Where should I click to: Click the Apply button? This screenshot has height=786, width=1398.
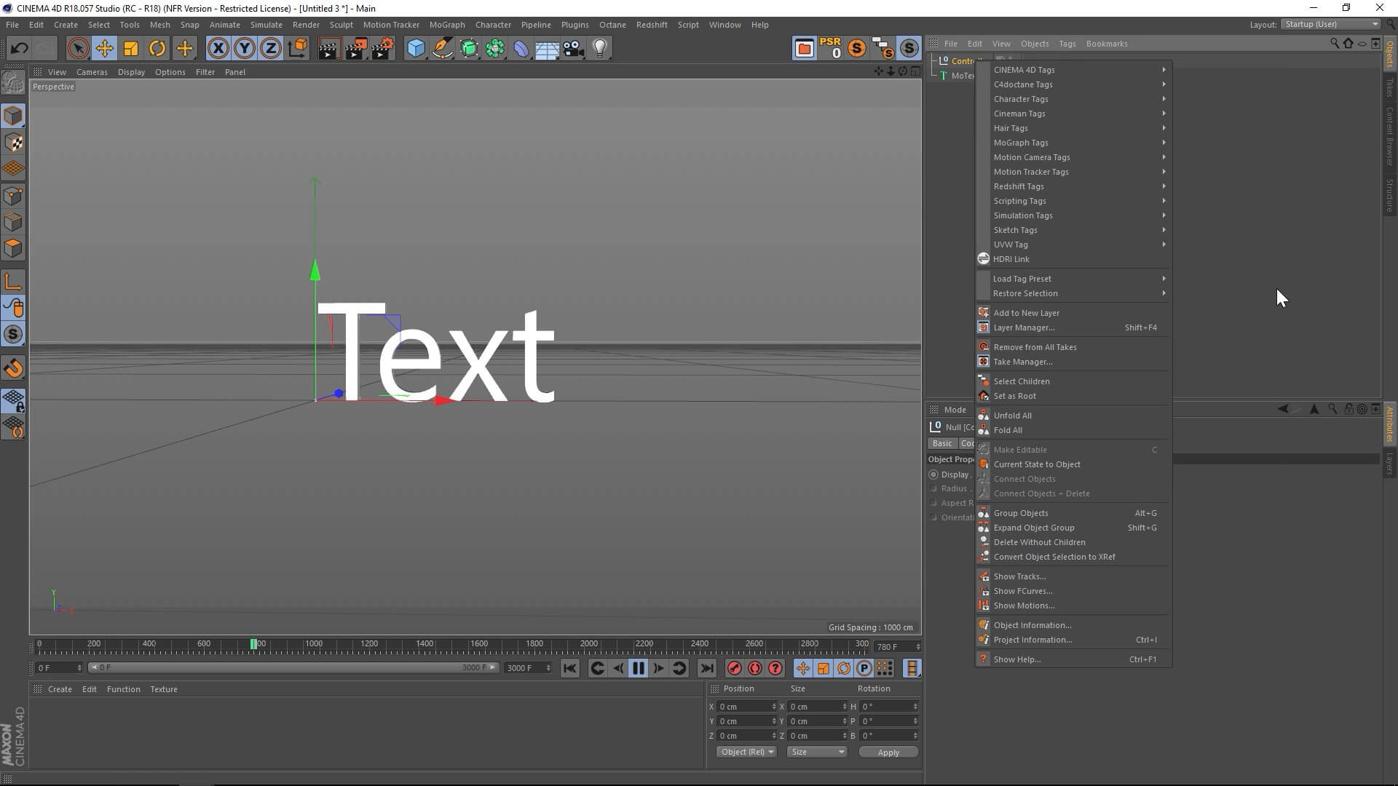[x=888, y=752]
